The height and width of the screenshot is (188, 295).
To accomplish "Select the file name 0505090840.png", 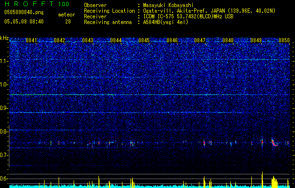I will click(x=24, y=13).
